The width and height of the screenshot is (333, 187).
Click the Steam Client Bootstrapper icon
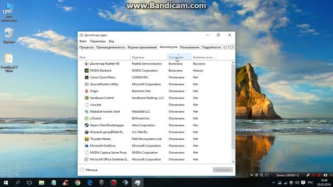coord(86,125)
